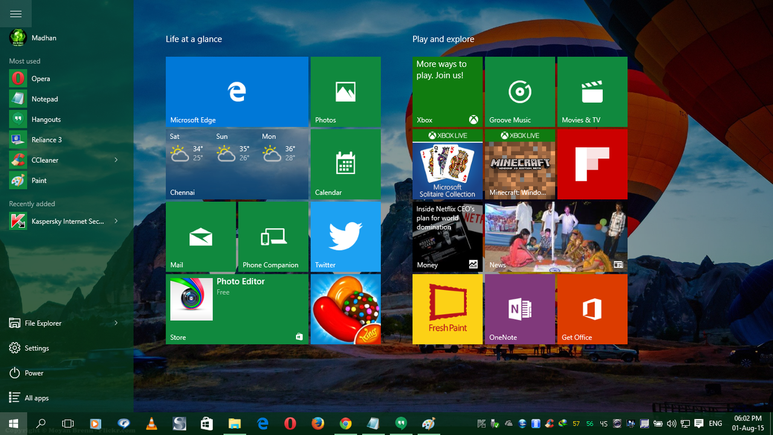The height and width of the screenshot is (435, 773).
Task: Launch Google Chrome from the taskbar
Action: coord(345,424)
